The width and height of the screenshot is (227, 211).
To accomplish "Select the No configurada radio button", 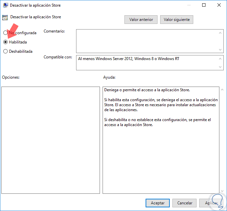I will pos(5,33).
